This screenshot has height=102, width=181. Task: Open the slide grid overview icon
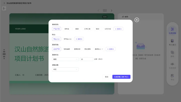[x=105, y=11]
